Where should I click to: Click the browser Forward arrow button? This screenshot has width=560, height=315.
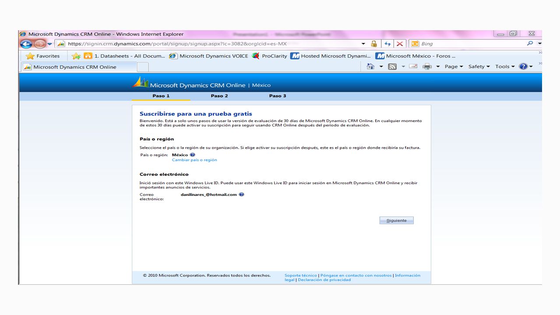click(39, 44)
